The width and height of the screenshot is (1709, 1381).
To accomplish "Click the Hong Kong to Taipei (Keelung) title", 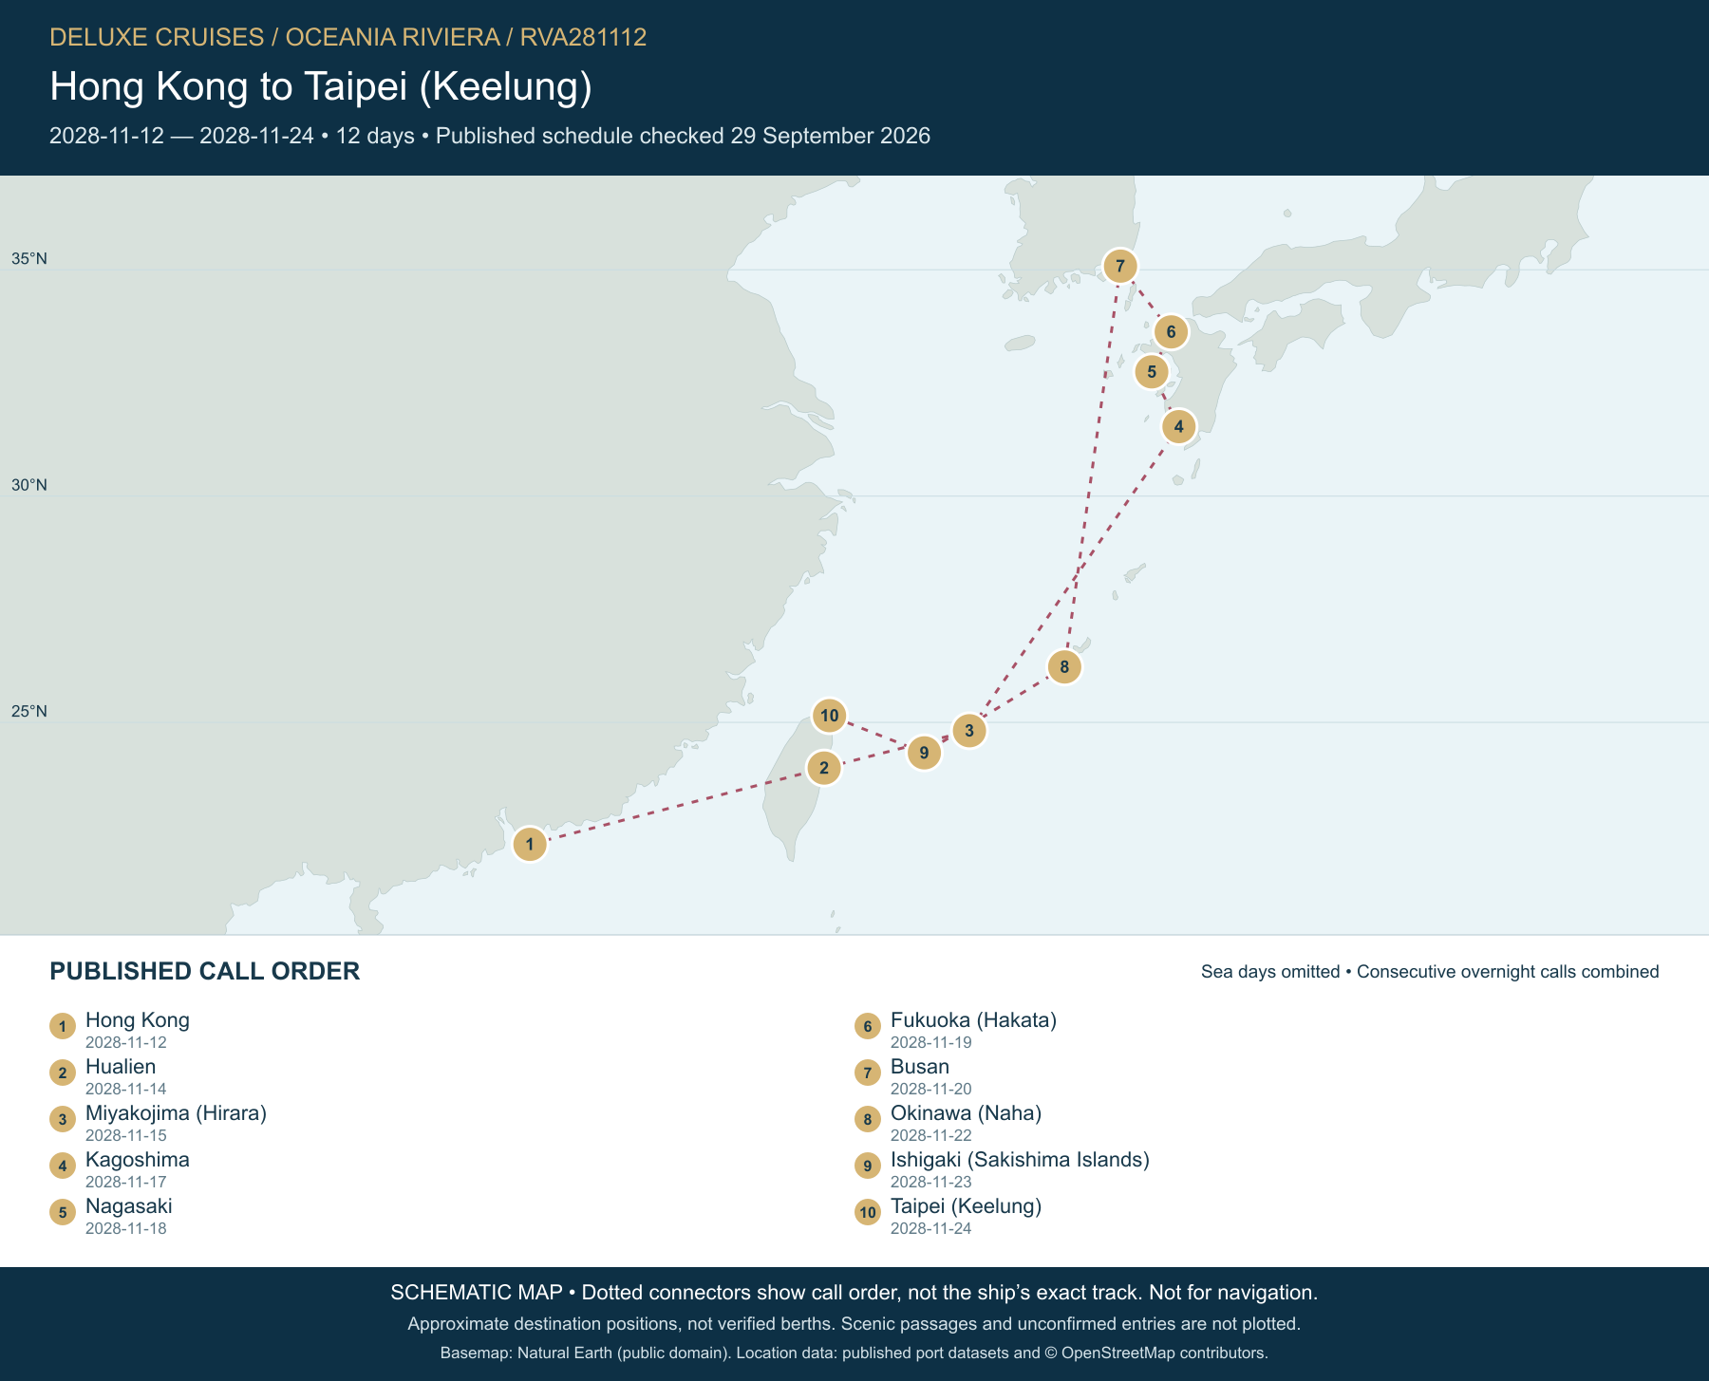I will (321, 86).
